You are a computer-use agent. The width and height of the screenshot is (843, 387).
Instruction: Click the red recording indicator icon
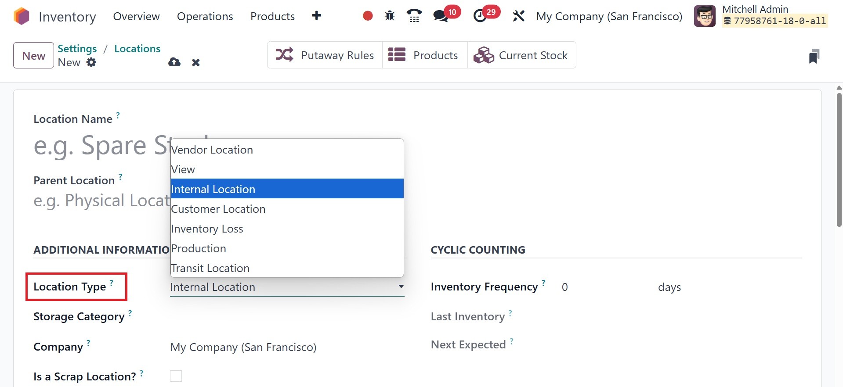pos(368,16)
